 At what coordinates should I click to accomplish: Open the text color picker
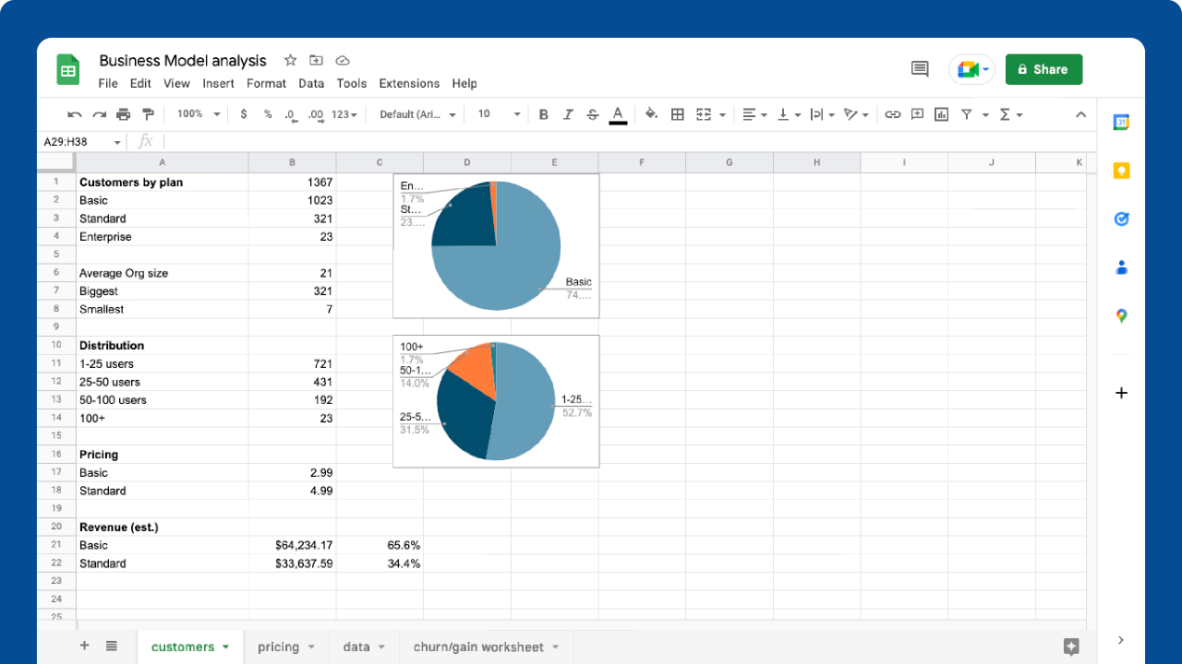click(x=618, y=113)
